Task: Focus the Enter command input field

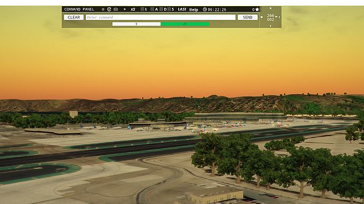Action: click(160, 17)
